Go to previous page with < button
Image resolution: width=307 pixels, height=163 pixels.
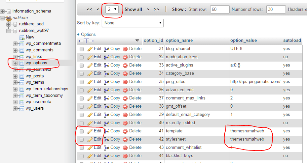(98, 9)
